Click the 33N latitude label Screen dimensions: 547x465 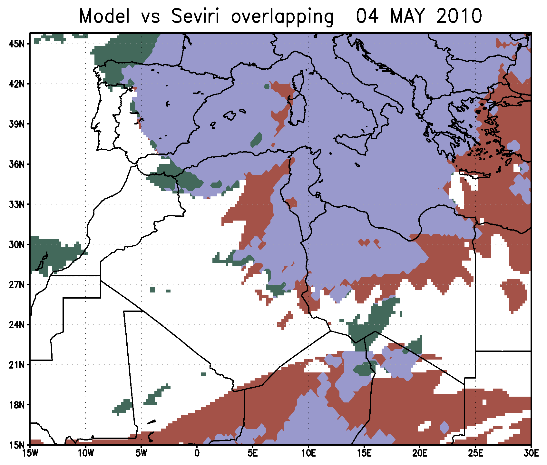[x=17, y=204]
